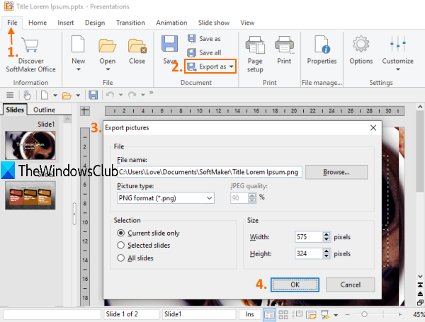Screen dimensions: 425x322
Task: Click OK in Export pictures dialog
Action: coord(295,284)
